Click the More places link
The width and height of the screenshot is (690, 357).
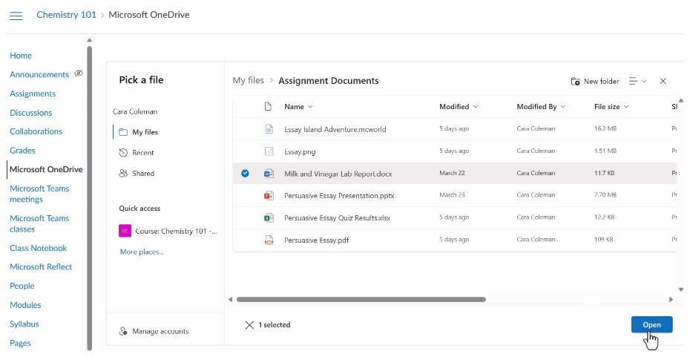click(142, 252)
